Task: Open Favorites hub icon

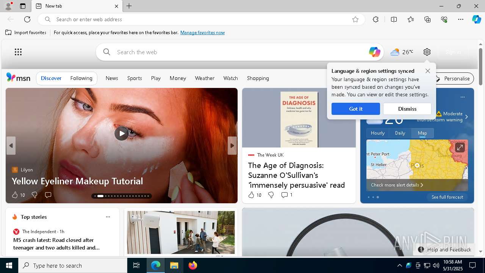Action: [411, 19]
